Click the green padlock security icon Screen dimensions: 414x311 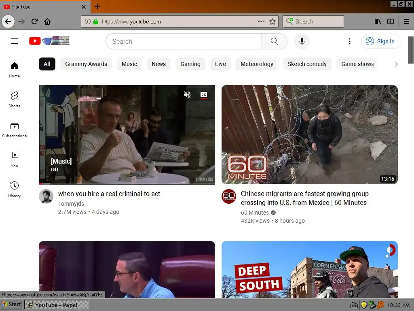click(96, 21)
